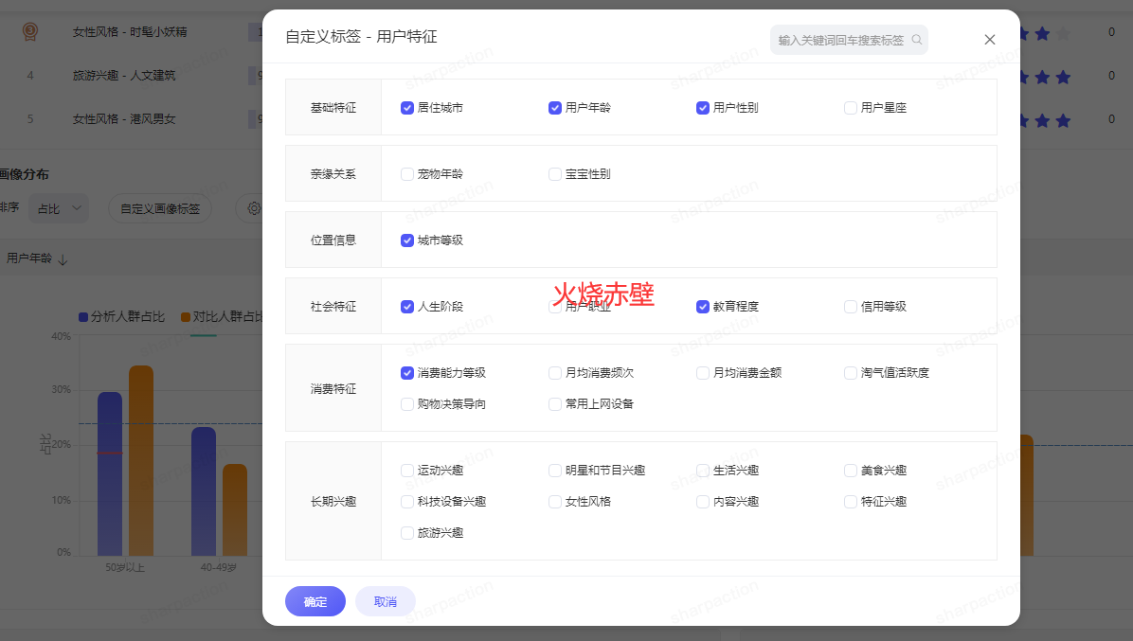The height and width of the screenshot is (641, 1133).
Task: Check the 特征兴趣 checkbox
Action: (851, 502)
